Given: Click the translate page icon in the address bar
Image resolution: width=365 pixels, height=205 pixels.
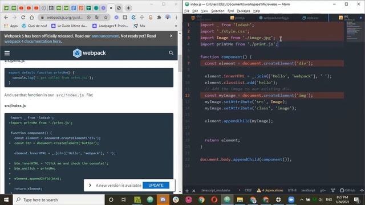Looking at the screenshot, I should (x=97, y=18).
